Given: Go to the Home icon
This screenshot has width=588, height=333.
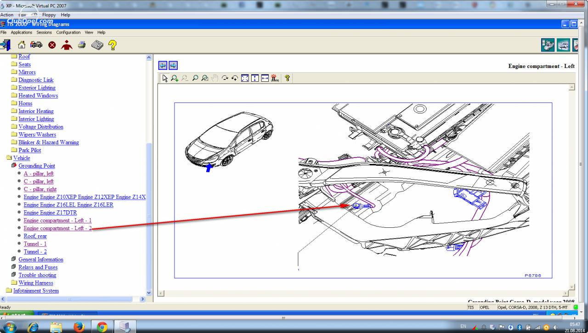Looking at the screenshot, I should pyautogui.click(x=22, y=45).
